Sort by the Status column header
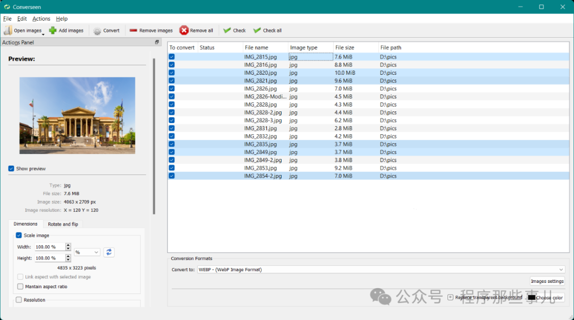Viewport: 574px width, 320px height. [221, 48]
